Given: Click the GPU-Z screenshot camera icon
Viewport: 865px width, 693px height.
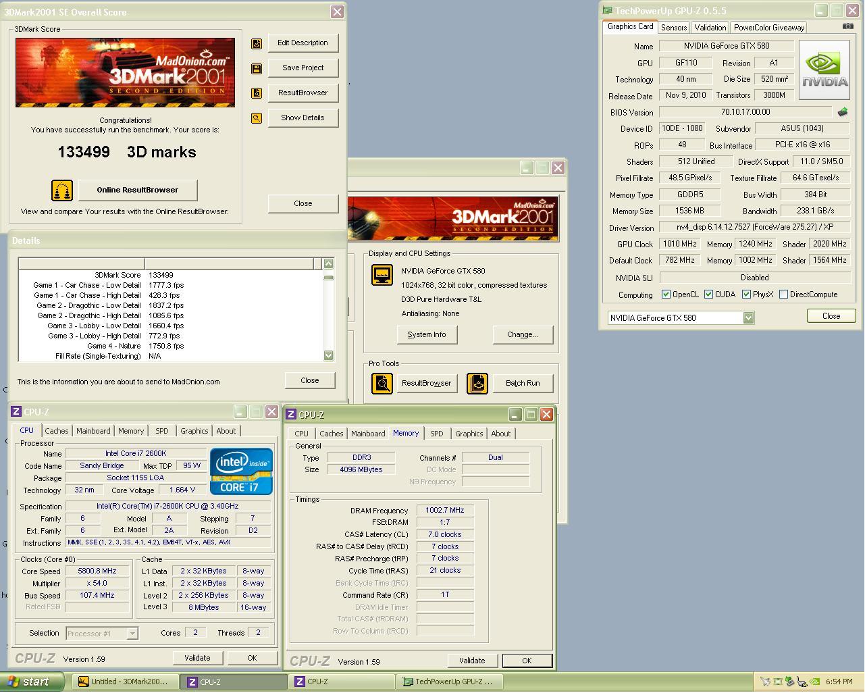Looking at the screenshot, I should 848,26.
